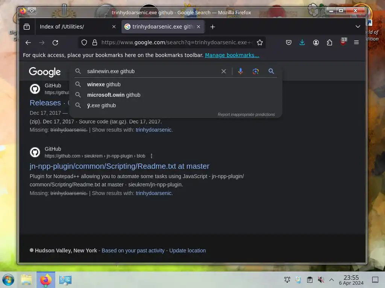The image size is (385, 288).
Task: Open the Firefox account menu
Action: 316,43
